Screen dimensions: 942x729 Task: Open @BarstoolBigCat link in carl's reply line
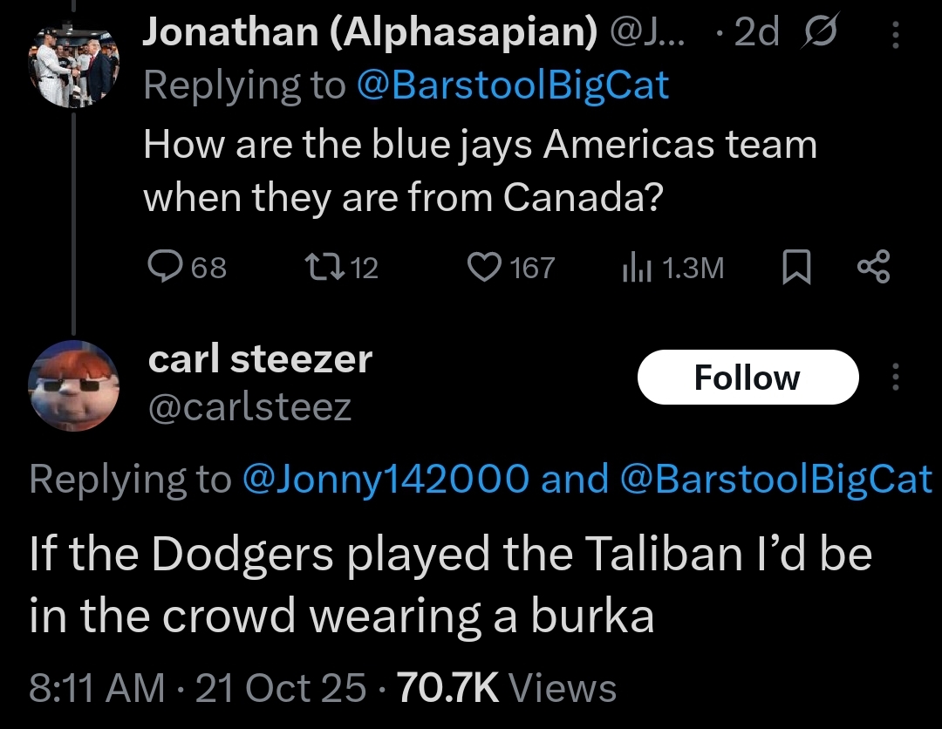775,479
